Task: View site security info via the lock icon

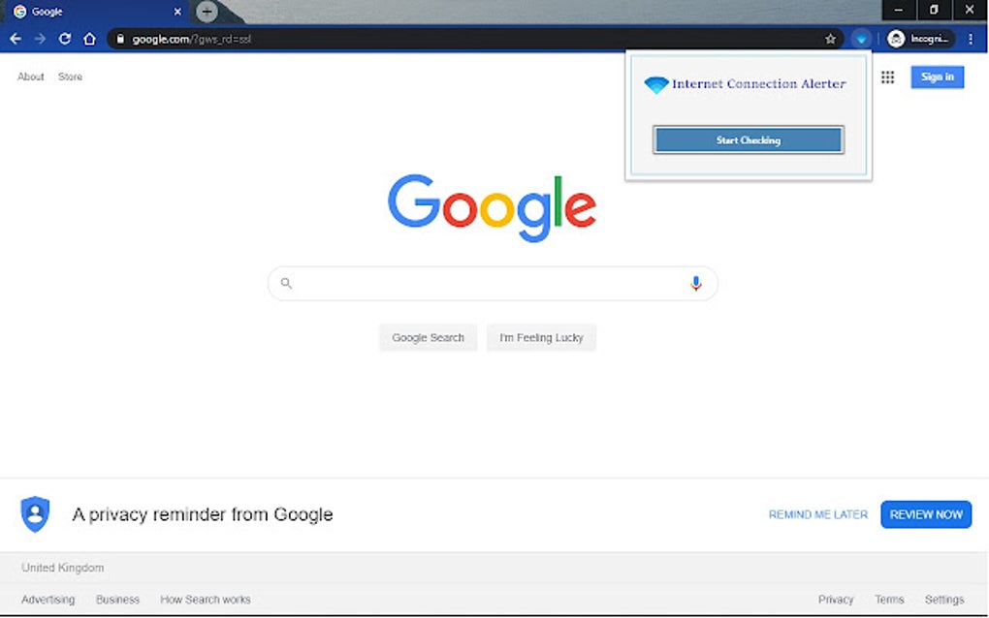Action: coord(118,40)
